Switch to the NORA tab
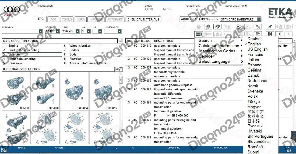The width and height of the screenshot is (296, 154). (81, 19)
